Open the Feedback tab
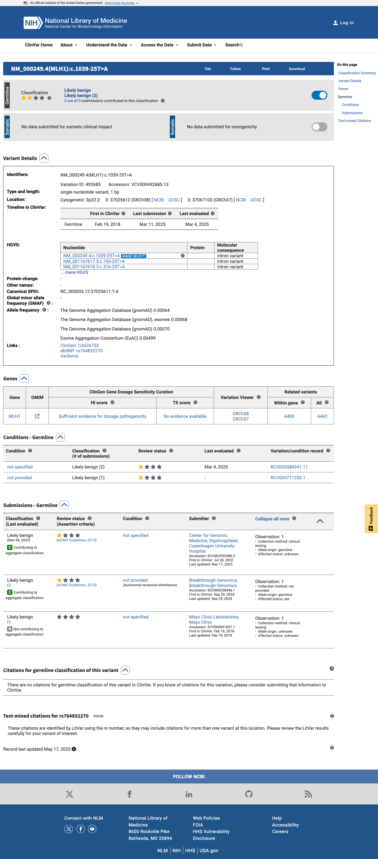This screenshot has height=859, width=378. tap(371, 519)
